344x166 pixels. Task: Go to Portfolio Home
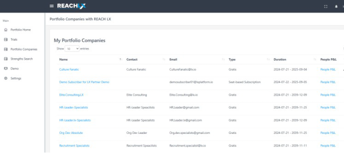(x=21, y=30)
